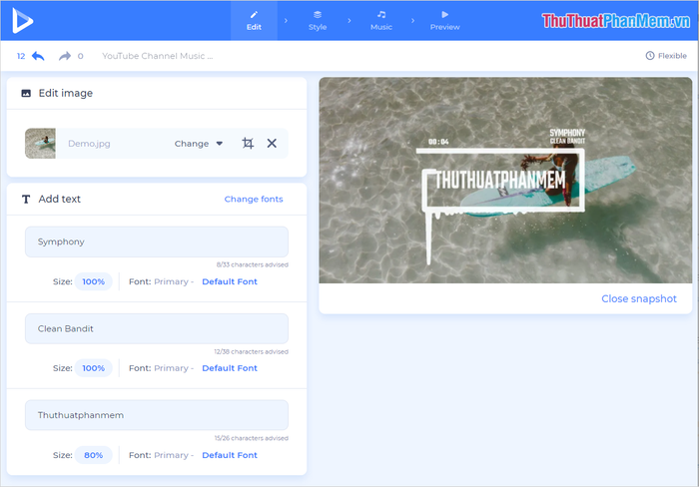
Task: Click the Demo.jpg file name
Action: click(x=89, y=144)
